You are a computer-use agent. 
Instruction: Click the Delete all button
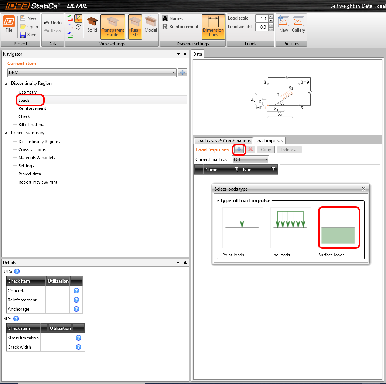point(290,149)
